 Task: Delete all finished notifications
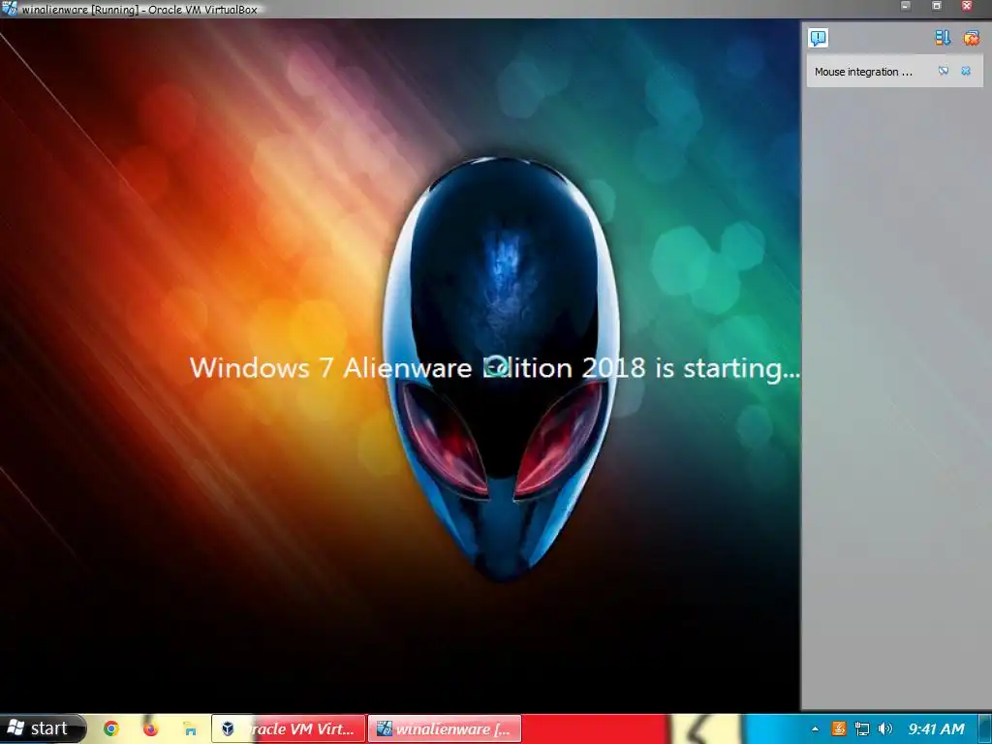click(971, 38)
